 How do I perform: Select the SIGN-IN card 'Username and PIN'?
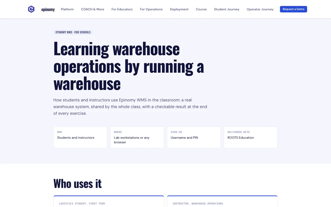click(x=194, y=137)
